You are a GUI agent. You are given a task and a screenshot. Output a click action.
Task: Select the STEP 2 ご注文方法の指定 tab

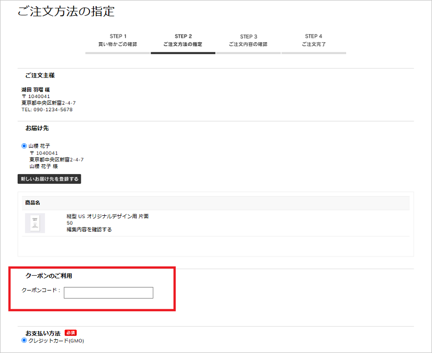point(183,41)
